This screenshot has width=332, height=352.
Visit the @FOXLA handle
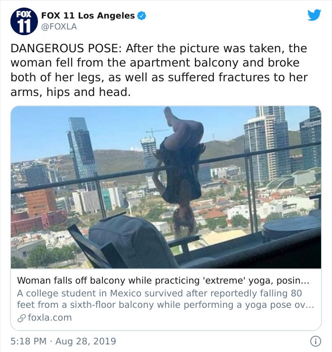tap(59, 27)
